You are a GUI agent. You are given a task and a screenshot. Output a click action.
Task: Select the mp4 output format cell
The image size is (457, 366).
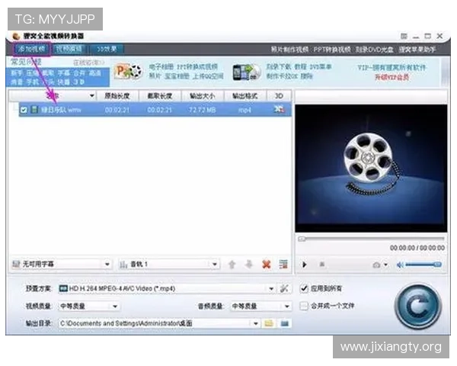(244, 110)
